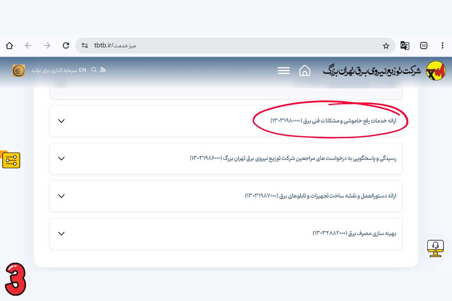Expand the بهینه سازی مصرف برق row
Viewport: 452px width, 301px height.
[x=61, y=234]
